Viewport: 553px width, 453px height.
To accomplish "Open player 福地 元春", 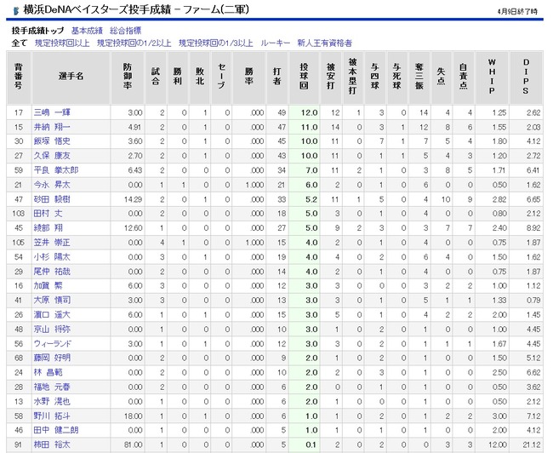I will coord(52,387).
